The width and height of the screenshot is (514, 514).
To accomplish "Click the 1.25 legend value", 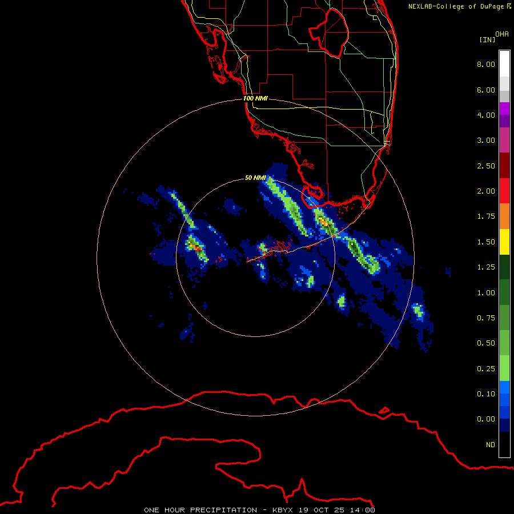I will click(486, 267).
